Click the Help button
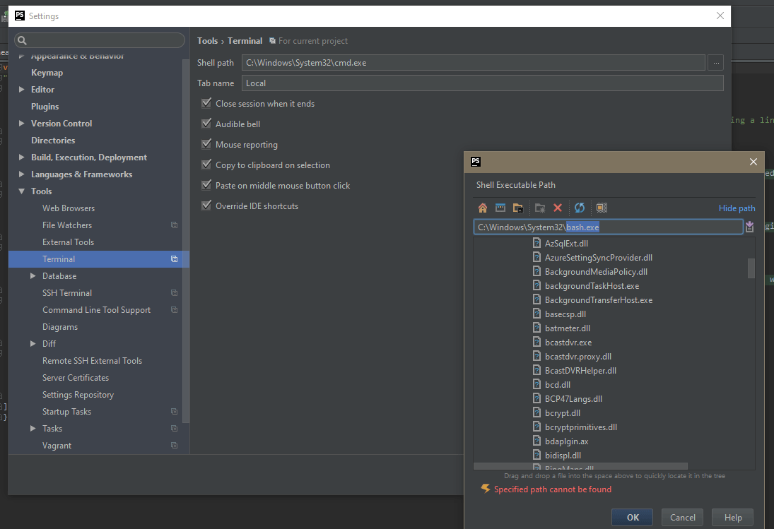 click(733, 517)
